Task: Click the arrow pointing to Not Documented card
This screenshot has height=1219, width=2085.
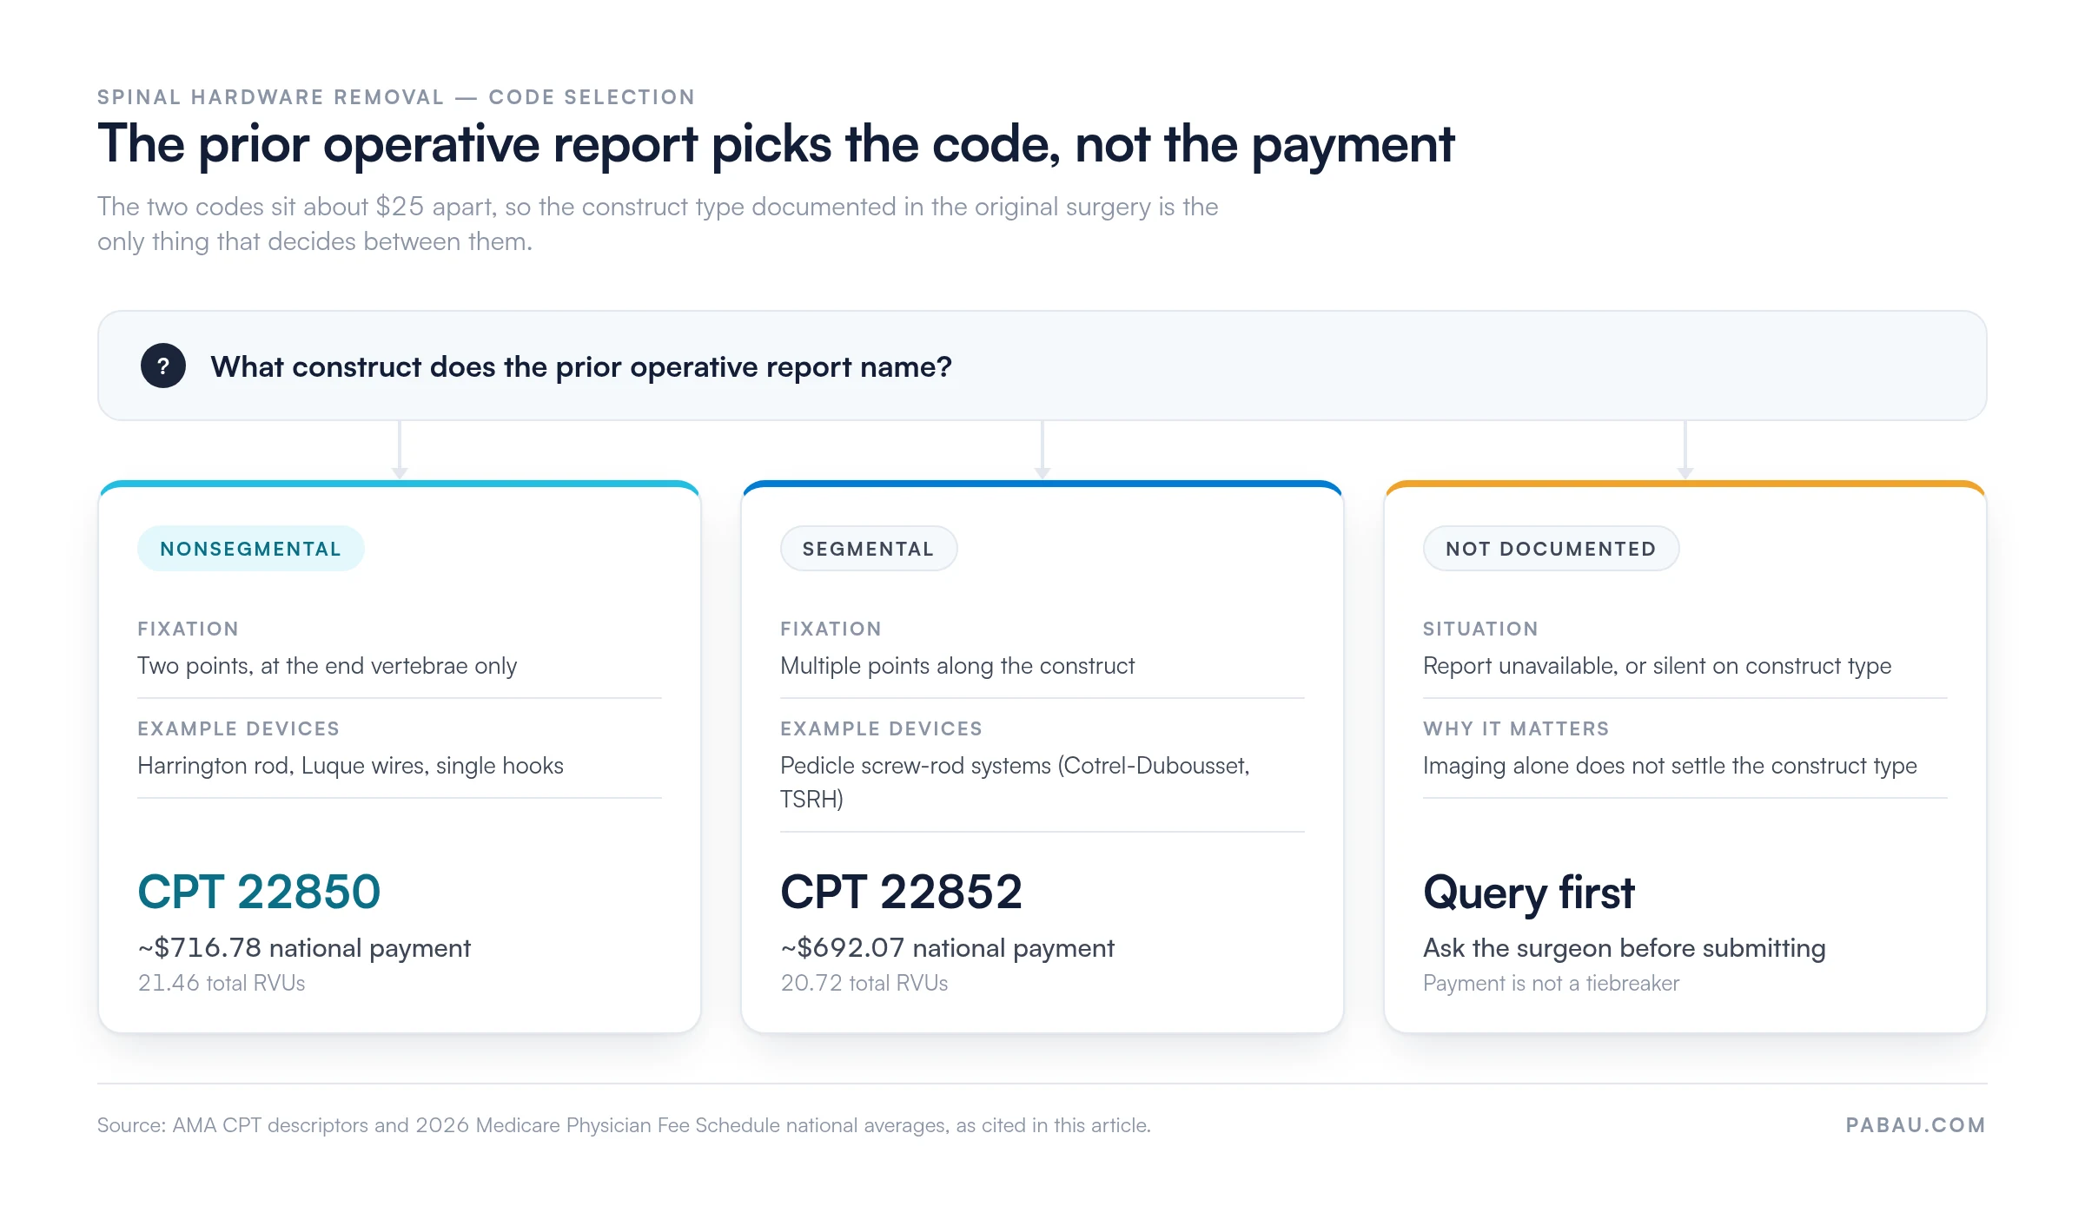Action: (x=1685, y=450)
